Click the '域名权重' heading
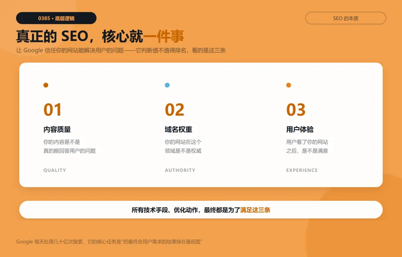The height and width of the screenshot is (257, 402). point(178,129)
